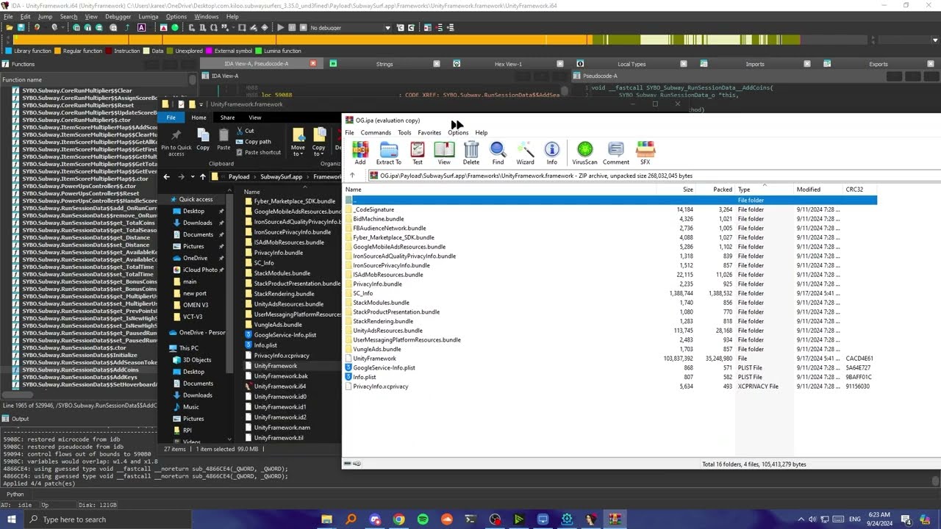Click the SFX icon in WinRAR
The image size is (941, 529).
pyautogui.click(x=645, y=153)
